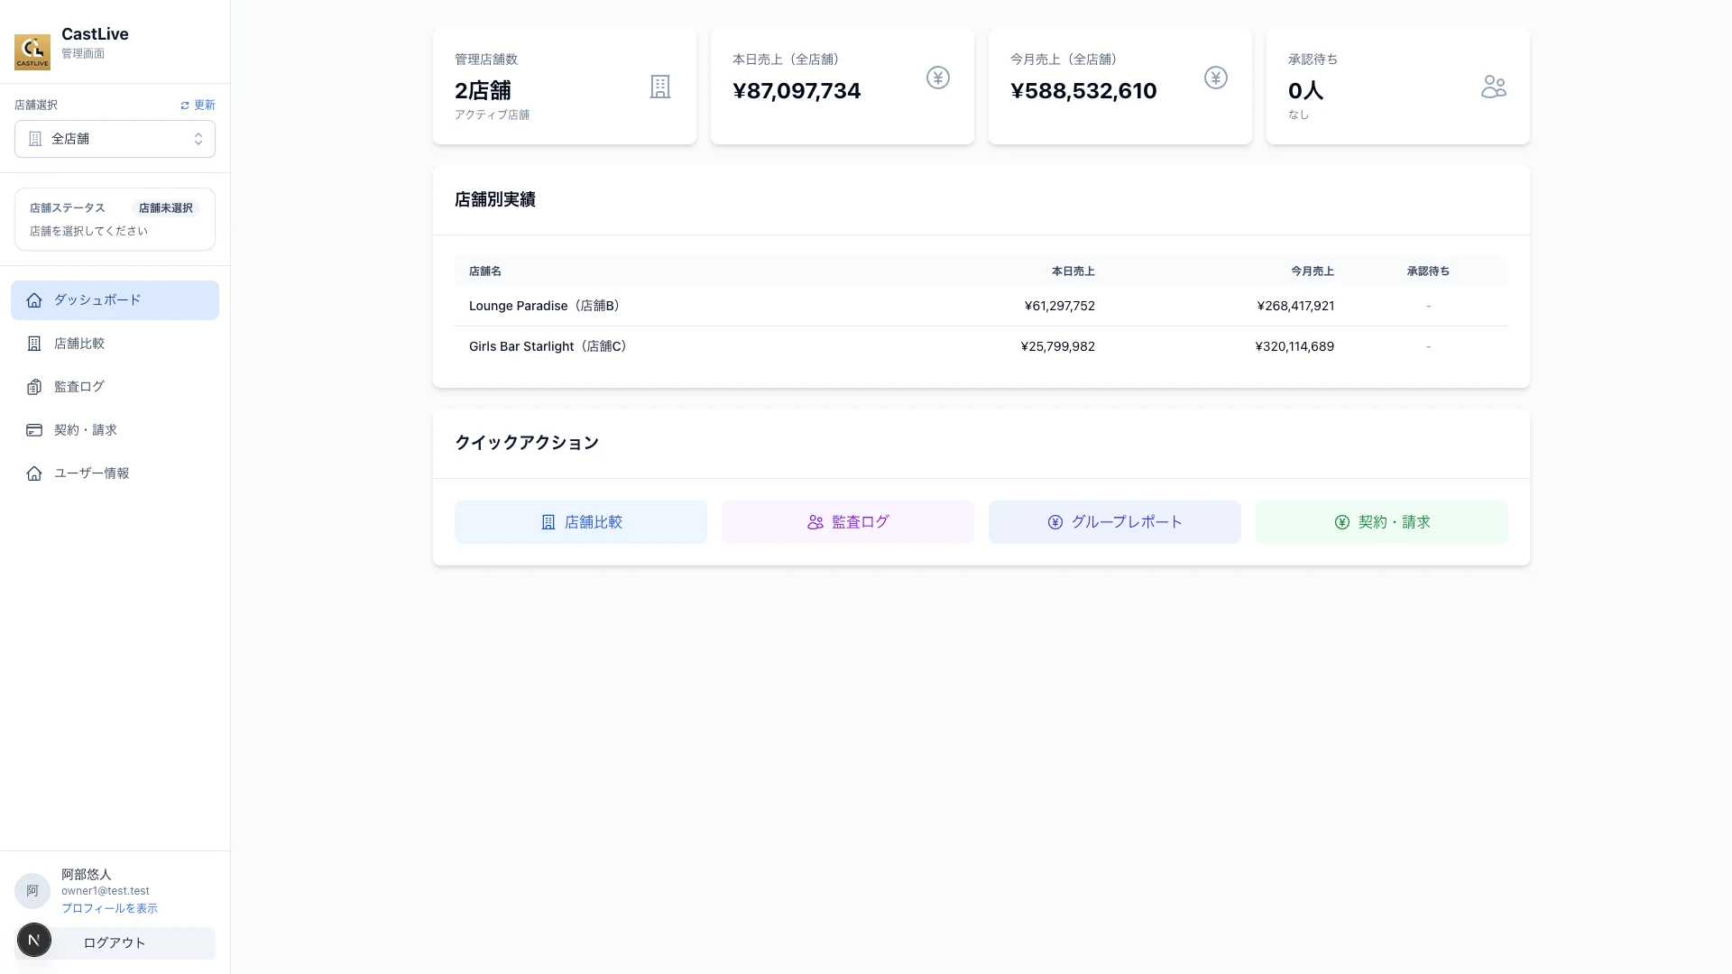The image size is (1732, 974).
Task: Click ¥25,799,982 today's sales cell
Action: coord(1058,346)
